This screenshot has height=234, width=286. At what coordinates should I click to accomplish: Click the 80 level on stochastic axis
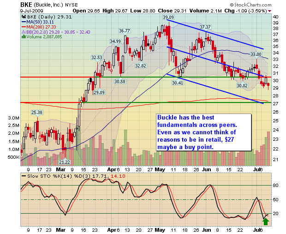pyautogui.click(x=275, y=186)
